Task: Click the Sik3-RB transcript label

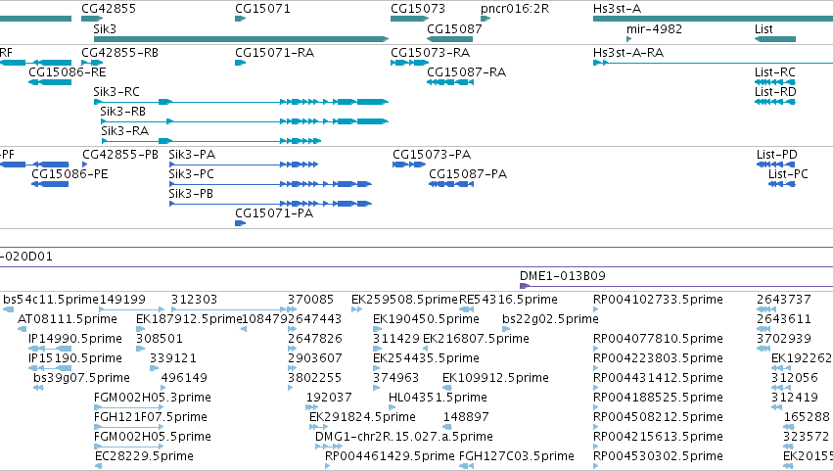Action: pyautogui.click(x=122, y=112)
